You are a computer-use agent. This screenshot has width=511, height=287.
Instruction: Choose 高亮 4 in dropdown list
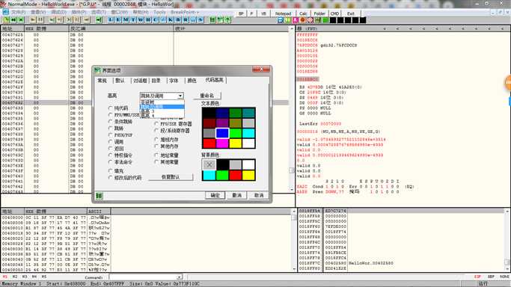pos(162,116)
